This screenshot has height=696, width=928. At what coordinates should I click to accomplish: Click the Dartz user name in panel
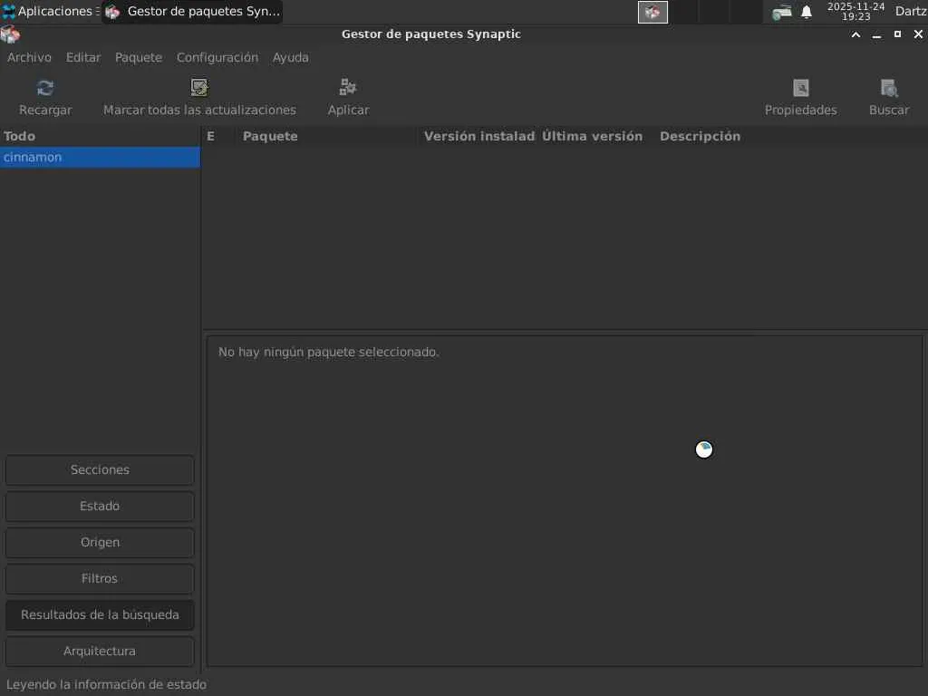[911, 11]
